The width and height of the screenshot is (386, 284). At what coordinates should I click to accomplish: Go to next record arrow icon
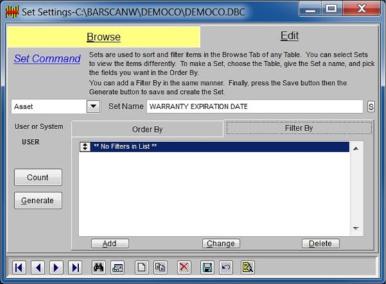57,267
